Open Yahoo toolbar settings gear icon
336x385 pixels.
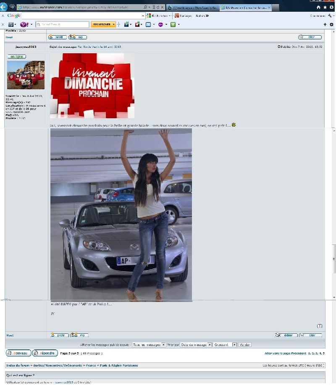pos(331,24)
